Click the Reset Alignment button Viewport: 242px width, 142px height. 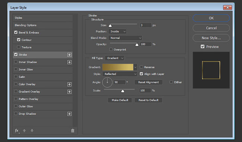click(x=149, y=82)
